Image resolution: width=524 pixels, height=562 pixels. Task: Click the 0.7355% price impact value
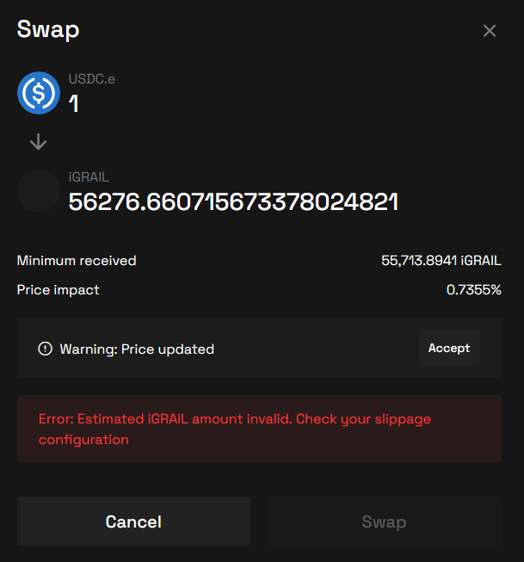473,290
